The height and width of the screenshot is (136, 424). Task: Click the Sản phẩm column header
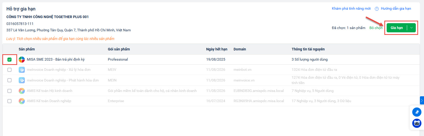coord(27,49)
